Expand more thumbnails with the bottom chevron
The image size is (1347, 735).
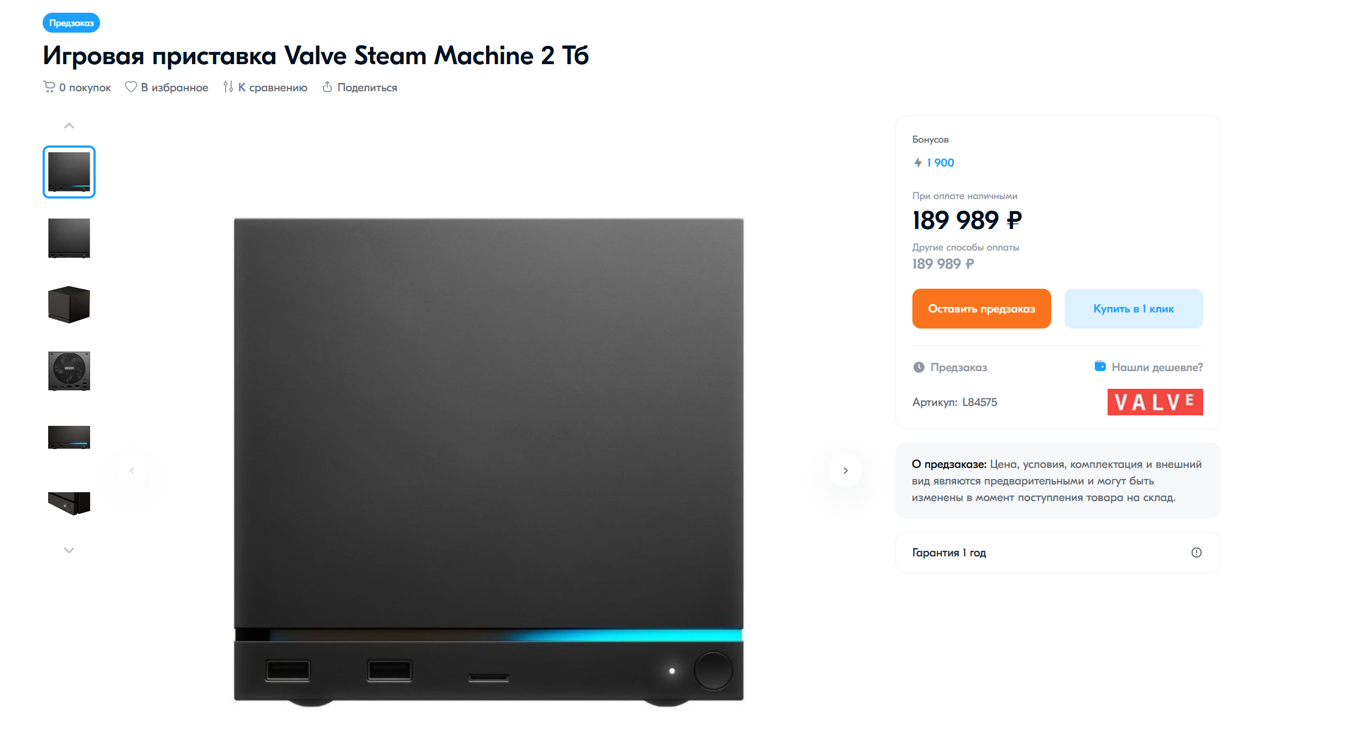69,550
